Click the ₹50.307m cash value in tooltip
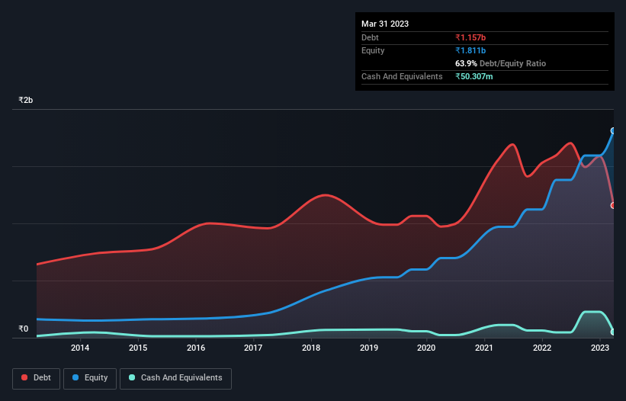Image resolution: width=626 pixels, height=401 pixels. (474, 76)
